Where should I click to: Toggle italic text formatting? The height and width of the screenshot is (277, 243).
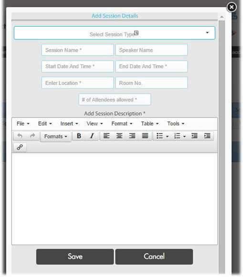[x=92, y=136]
